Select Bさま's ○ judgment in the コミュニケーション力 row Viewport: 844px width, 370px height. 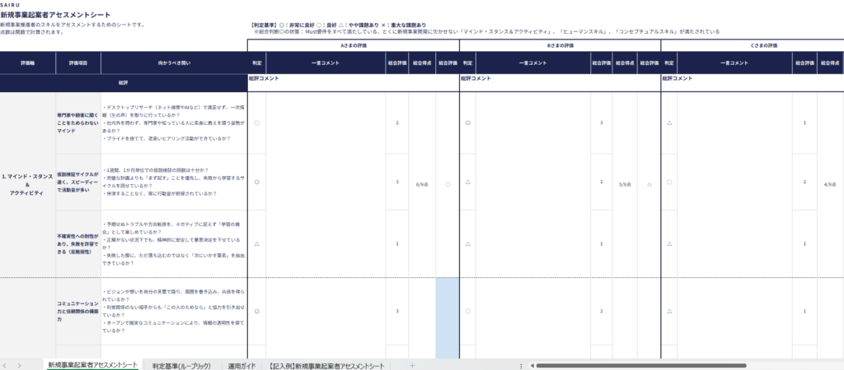[x=468, y=311]
